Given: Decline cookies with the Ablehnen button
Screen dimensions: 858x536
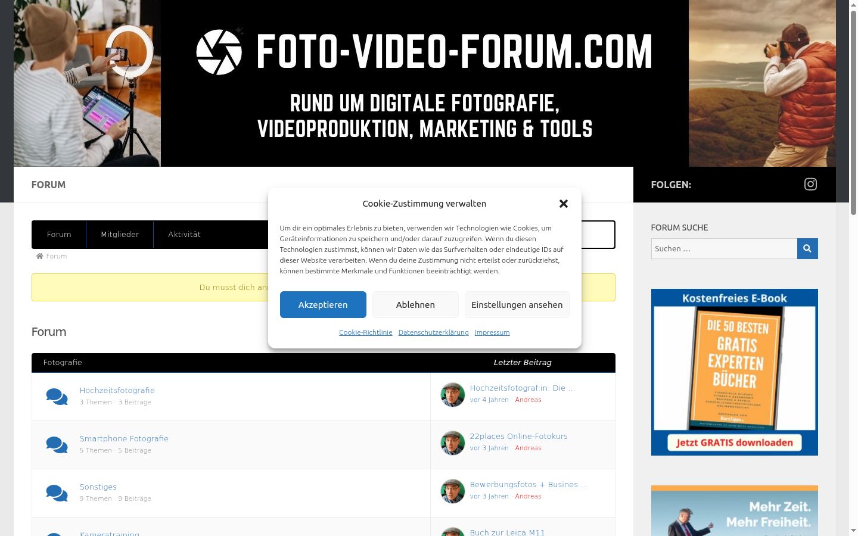Looking at the screenshot, I should (x=415, y=305).
